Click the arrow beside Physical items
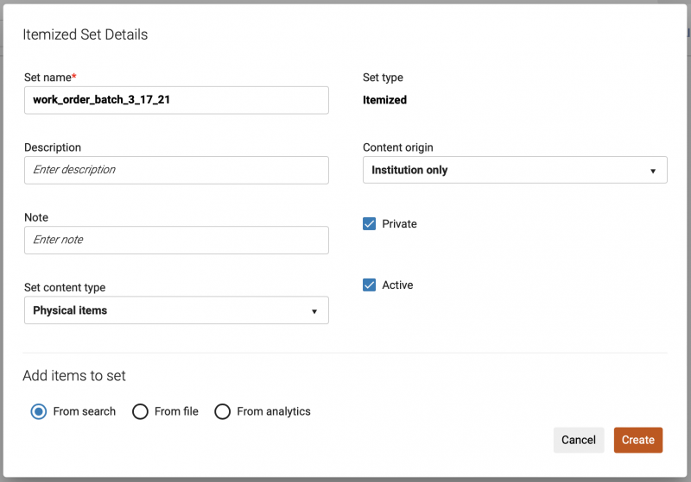691x482 pixels. coord(314,311)
